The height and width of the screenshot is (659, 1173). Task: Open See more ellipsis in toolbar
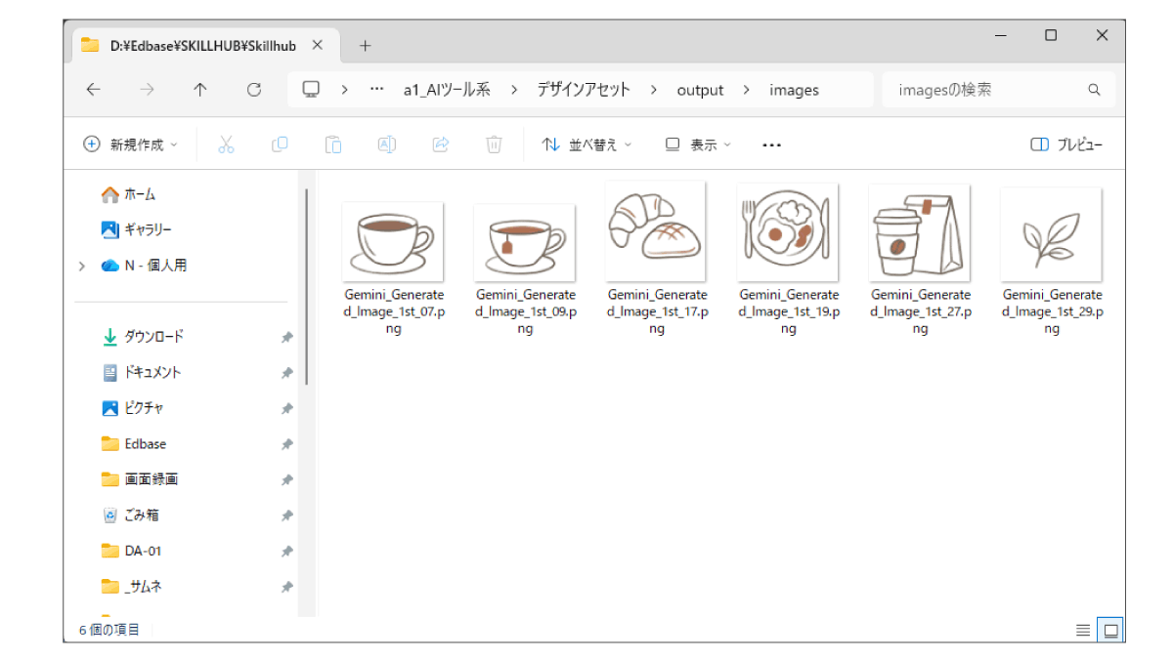coord(771,144)
